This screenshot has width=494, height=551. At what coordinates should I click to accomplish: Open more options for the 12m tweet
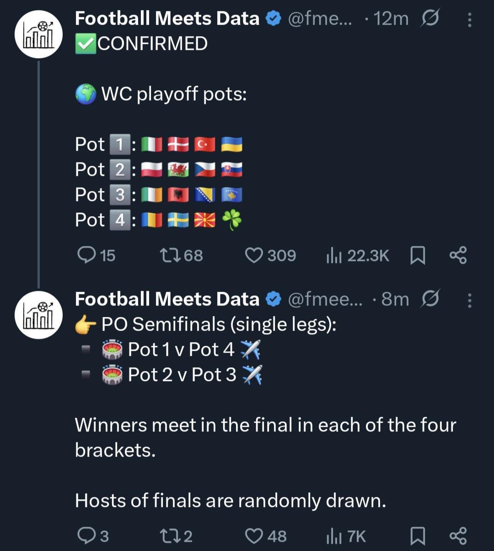[469, 20]
